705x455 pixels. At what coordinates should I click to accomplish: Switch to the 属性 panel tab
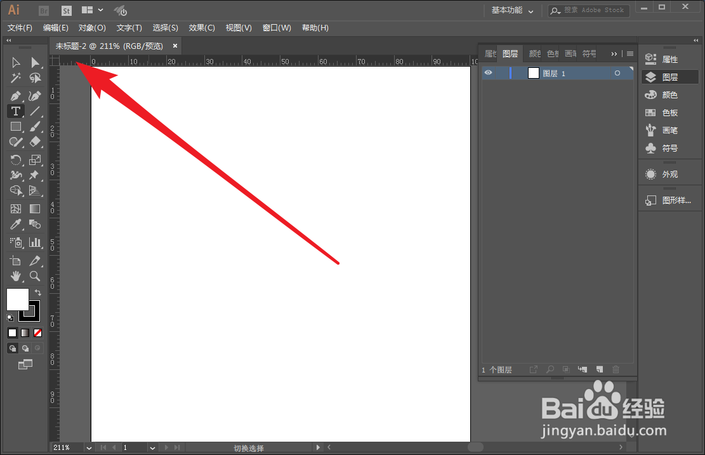[491, 53]
